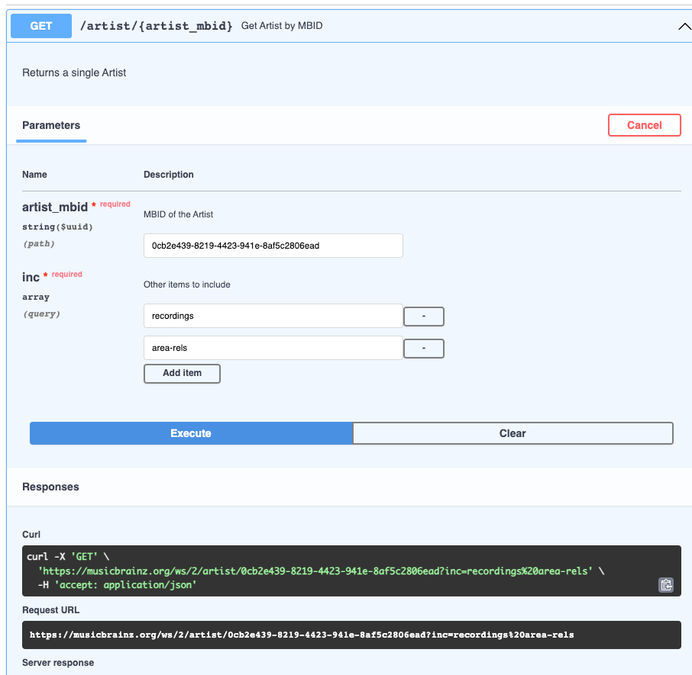Screen dimensions: 692x675
Task: Click the 'Get Artist by MBID' summary
Action: click(282, 26)
